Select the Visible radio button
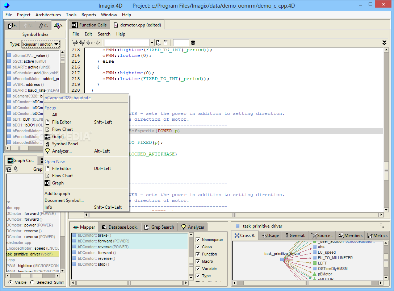 point(10,282)
